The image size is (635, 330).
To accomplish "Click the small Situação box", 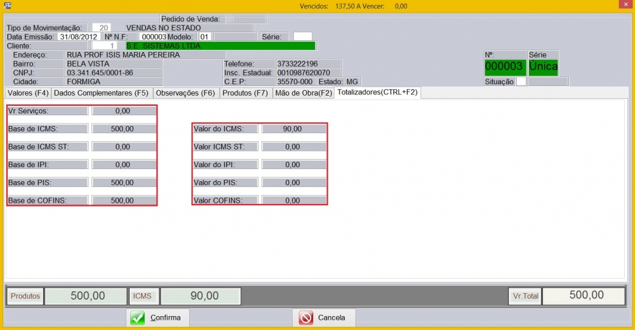I will 521,82.
